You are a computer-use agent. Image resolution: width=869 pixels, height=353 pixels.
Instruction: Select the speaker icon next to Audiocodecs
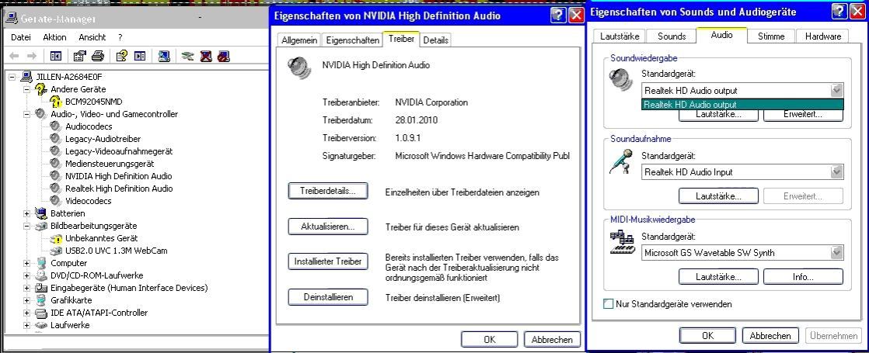[55, 126]
